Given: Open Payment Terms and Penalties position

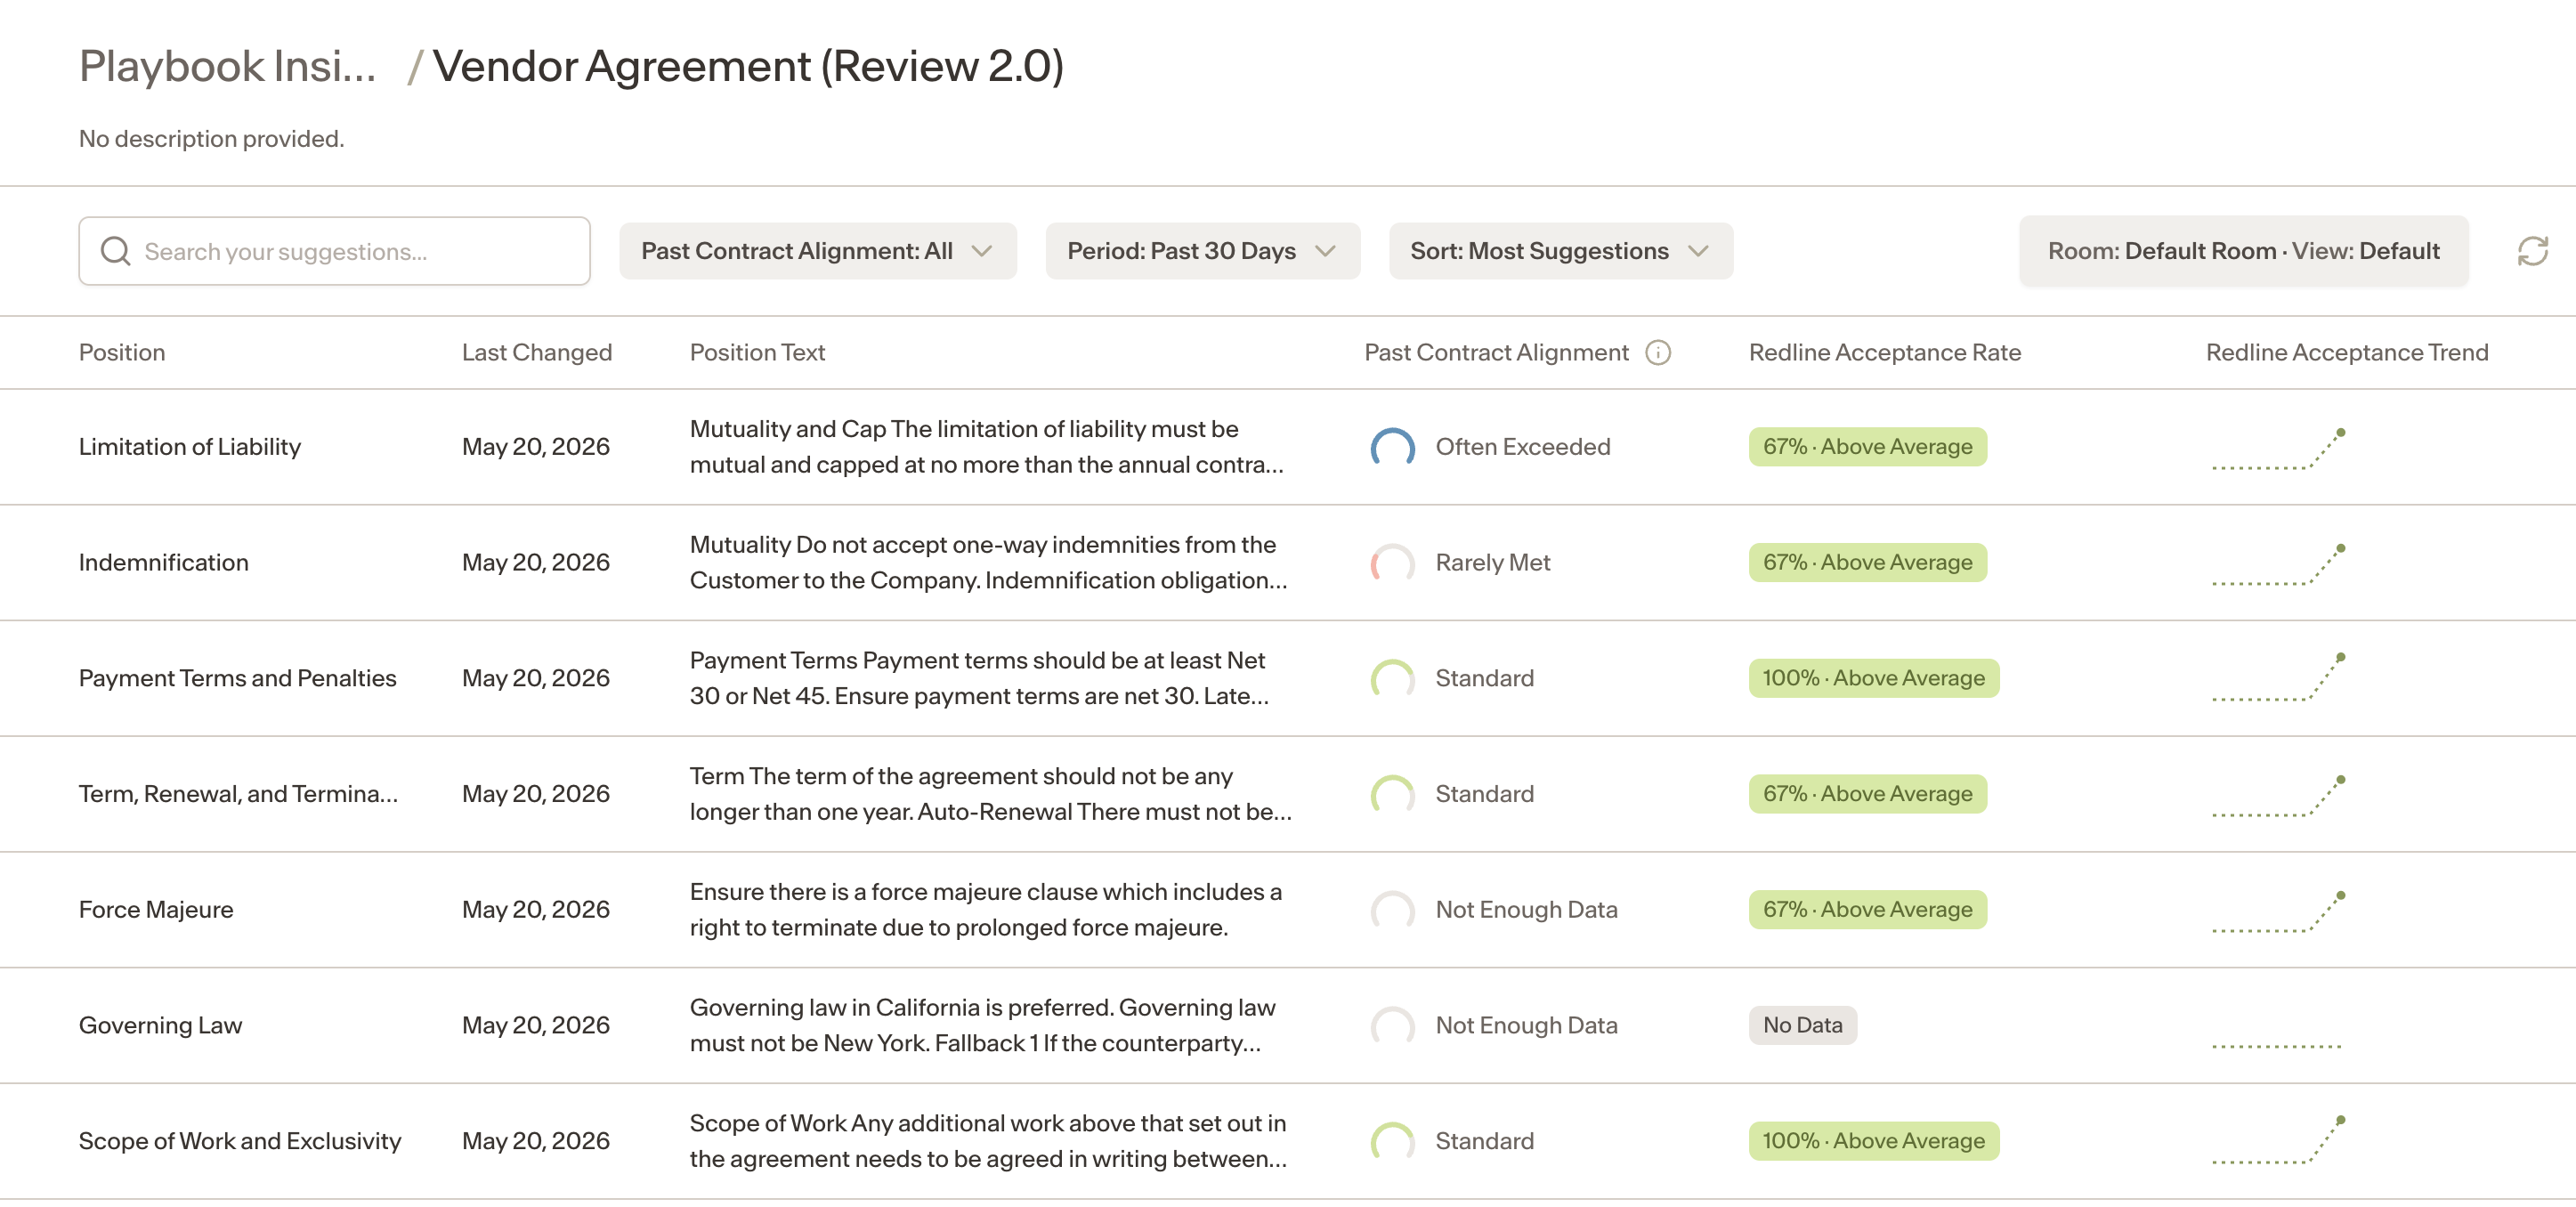Looking at the screenshot, I should coord(237,679).
